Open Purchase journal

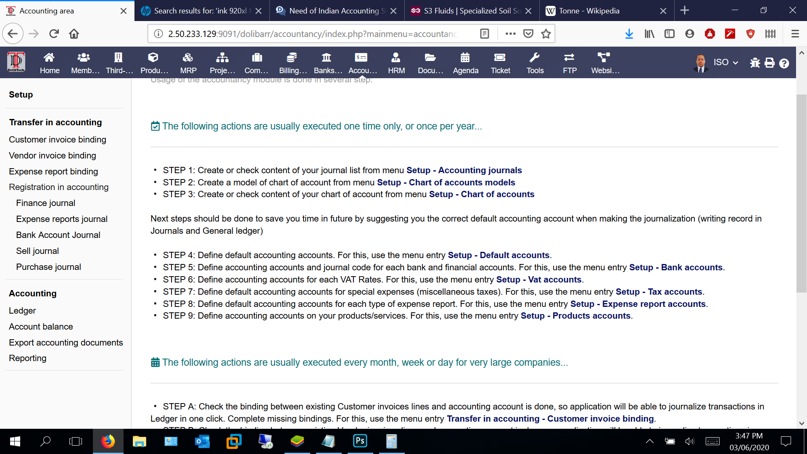coord(48,267)
